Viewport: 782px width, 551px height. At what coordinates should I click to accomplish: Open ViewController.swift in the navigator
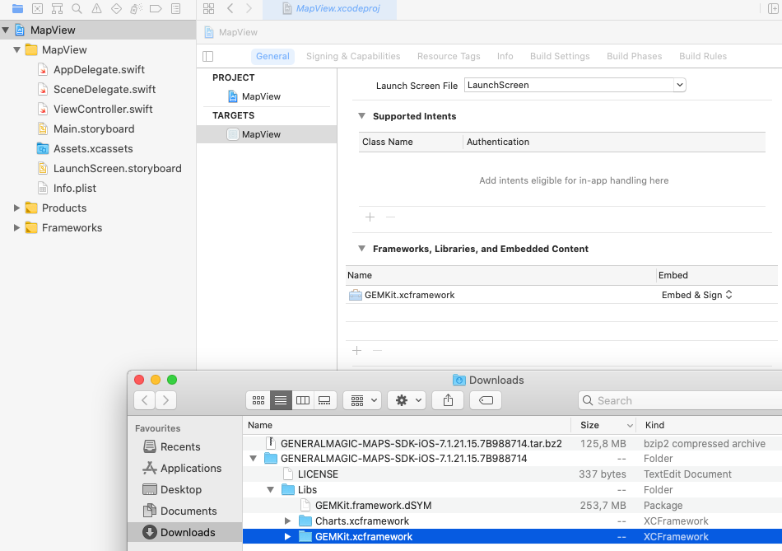[x=98, y=110]
